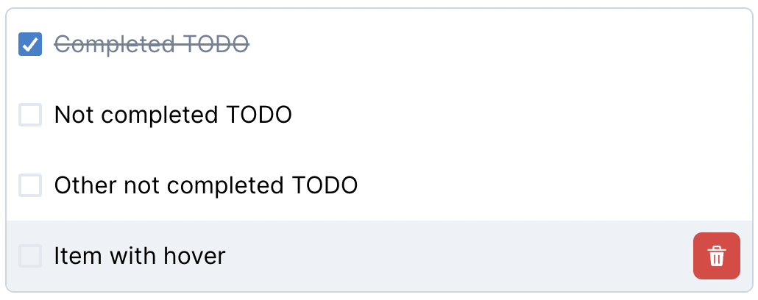The height and width of the screenshot is (300, 758).
Task: Remove Item with hover via the trash can
Action: pos(716,257)
